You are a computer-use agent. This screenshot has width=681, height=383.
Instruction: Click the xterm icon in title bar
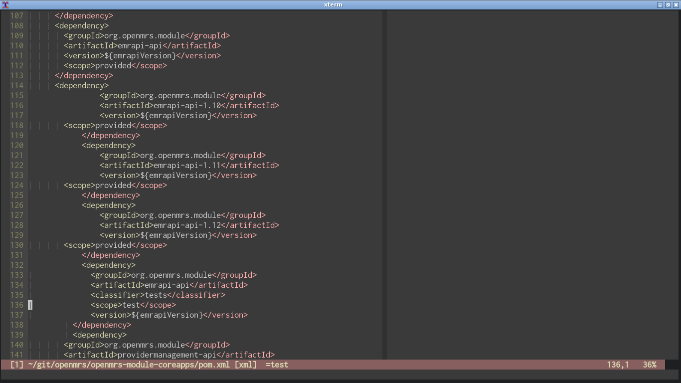click(x=5, y=4)
